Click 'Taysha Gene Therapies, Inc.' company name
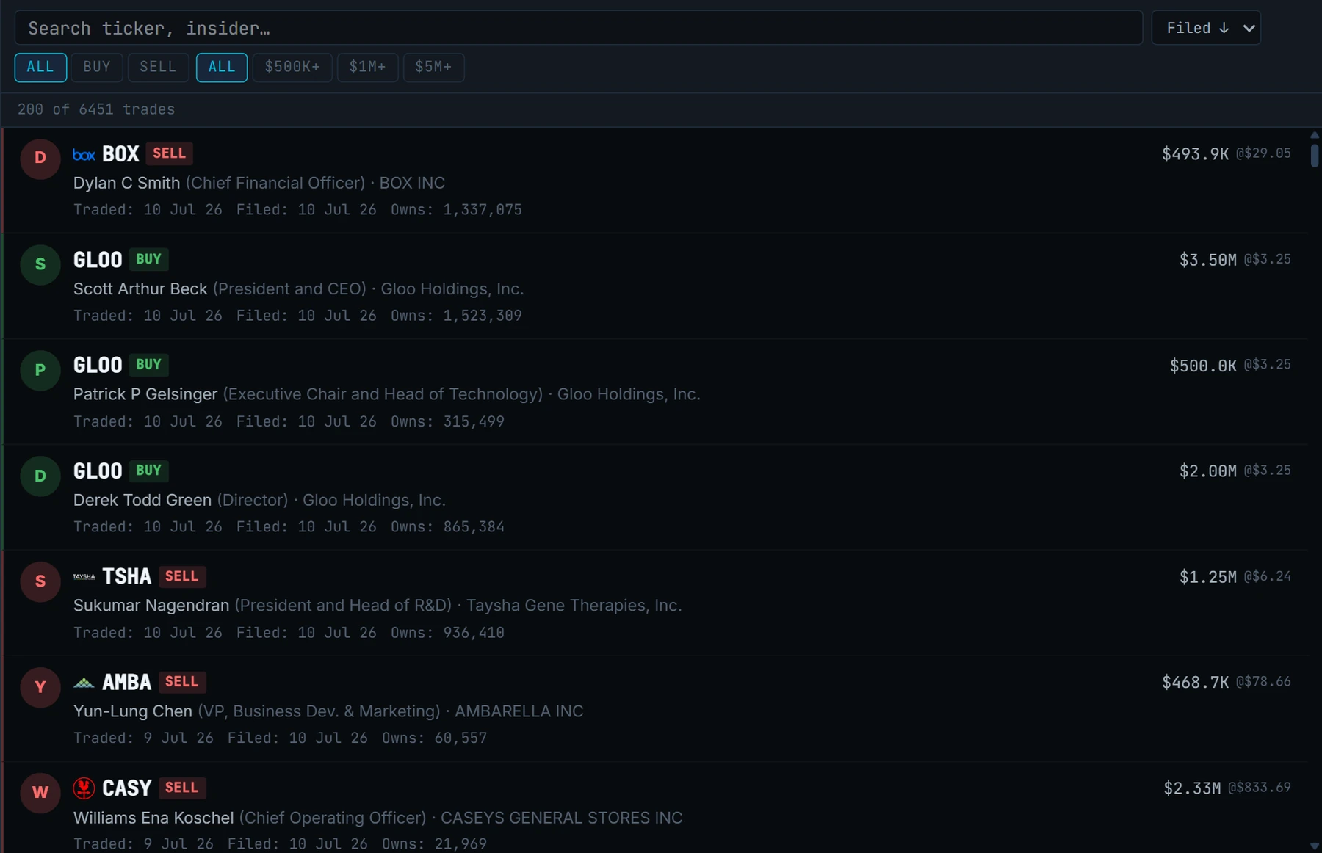1322x853 pixels. coord(574,606)
